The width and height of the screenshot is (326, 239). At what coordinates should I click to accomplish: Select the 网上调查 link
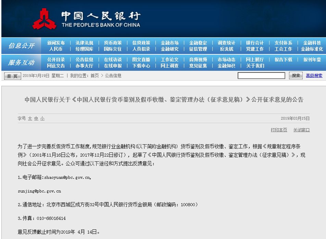[170, 66]
